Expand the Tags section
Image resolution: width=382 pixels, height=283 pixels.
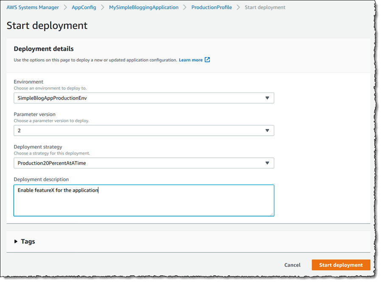(25, 241)
